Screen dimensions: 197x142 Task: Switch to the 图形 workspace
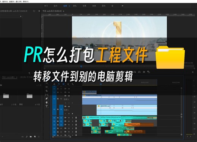(x=103, y=6)
